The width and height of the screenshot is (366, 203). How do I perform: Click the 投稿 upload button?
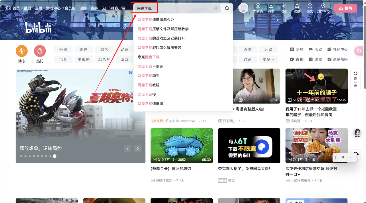click(345, 8)
